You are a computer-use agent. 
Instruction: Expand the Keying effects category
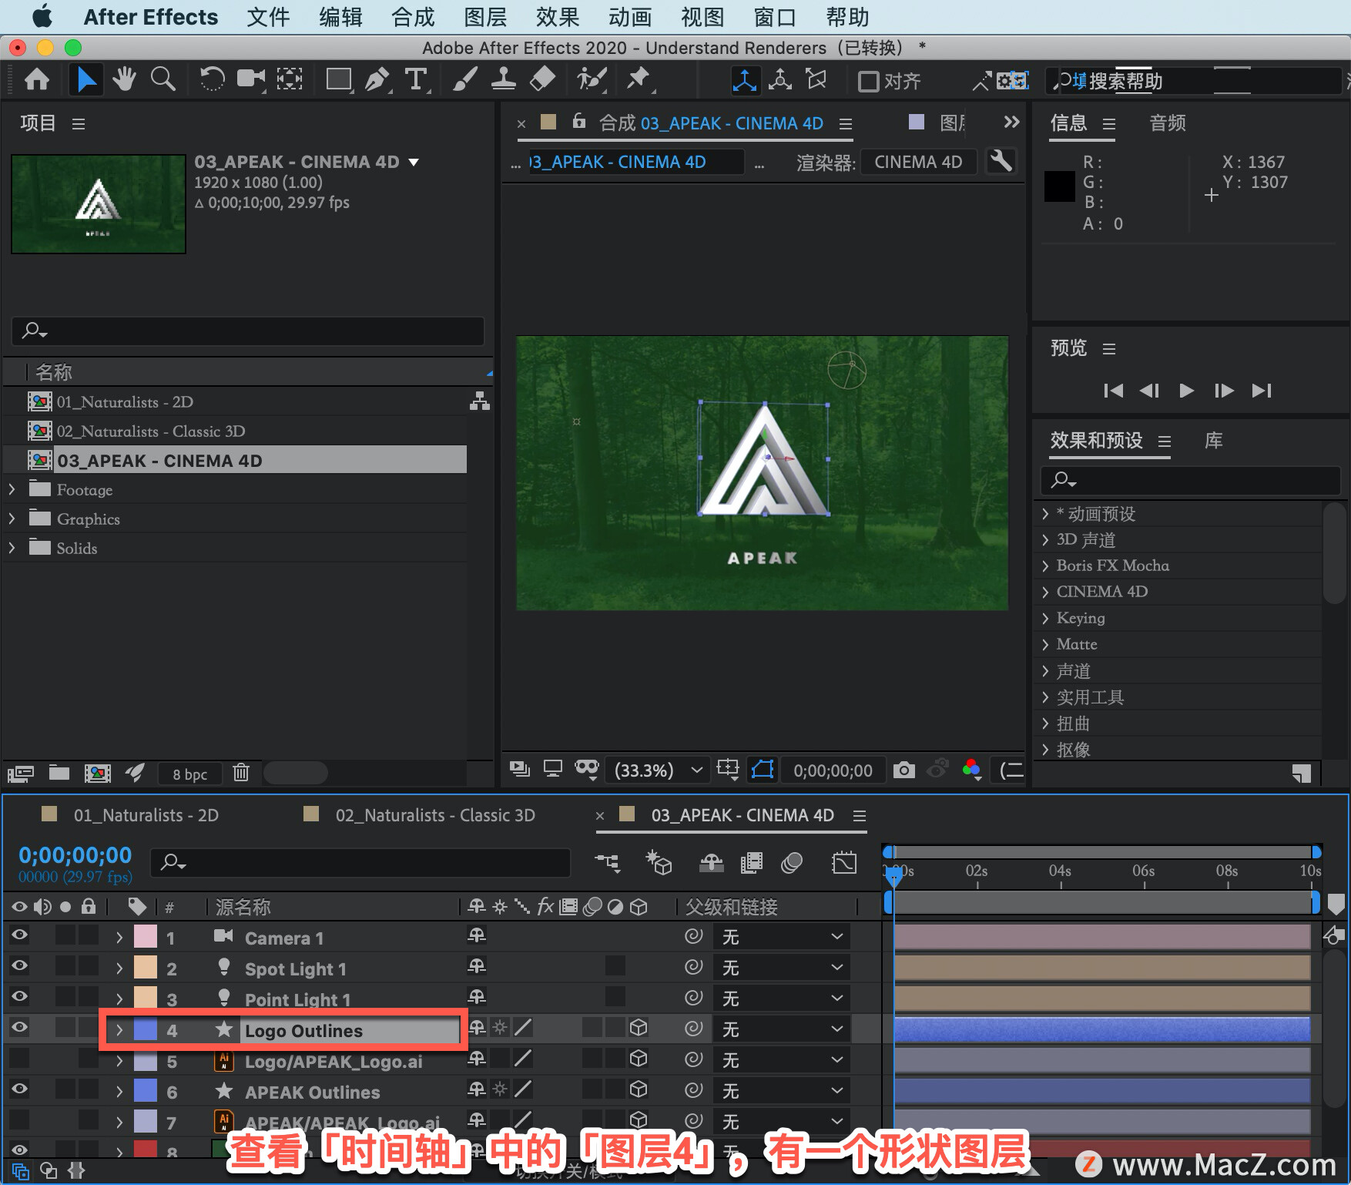point(1045,618)
